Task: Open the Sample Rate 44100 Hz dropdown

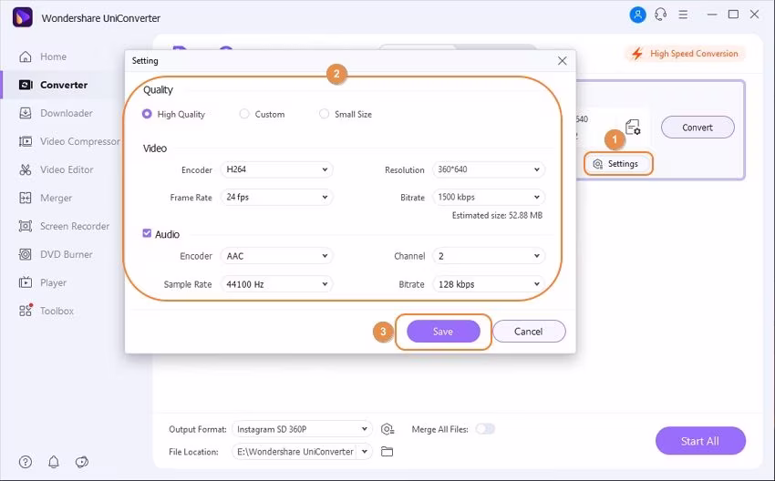Action: click(277, 284)
